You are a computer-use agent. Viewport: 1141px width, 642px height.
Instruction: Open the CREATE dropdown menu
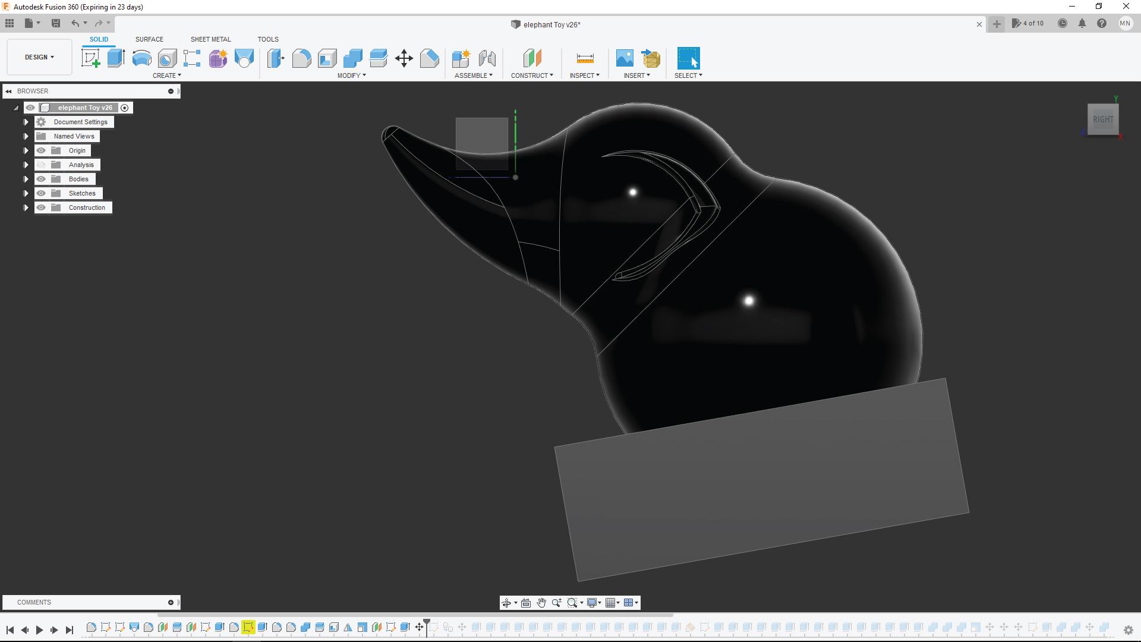166,75
